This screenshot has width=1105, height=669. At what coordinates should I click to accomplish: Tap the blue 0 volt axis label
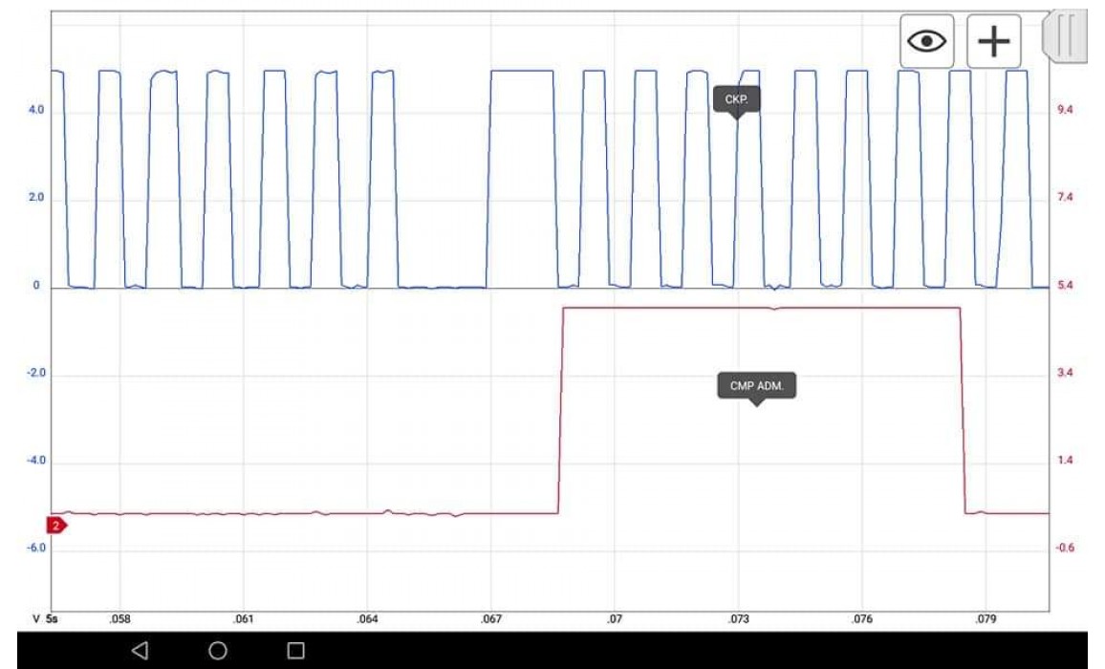37,286
